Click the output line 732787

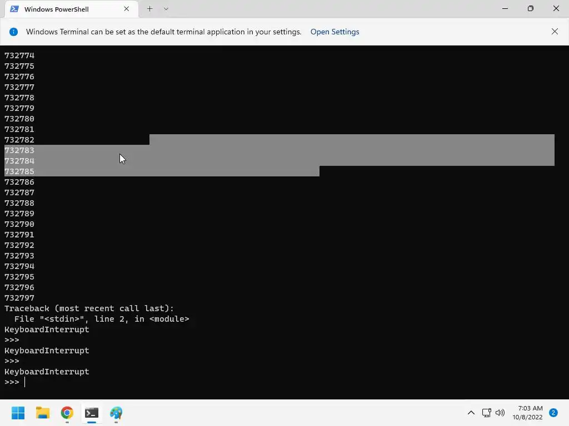coord(19,192)
